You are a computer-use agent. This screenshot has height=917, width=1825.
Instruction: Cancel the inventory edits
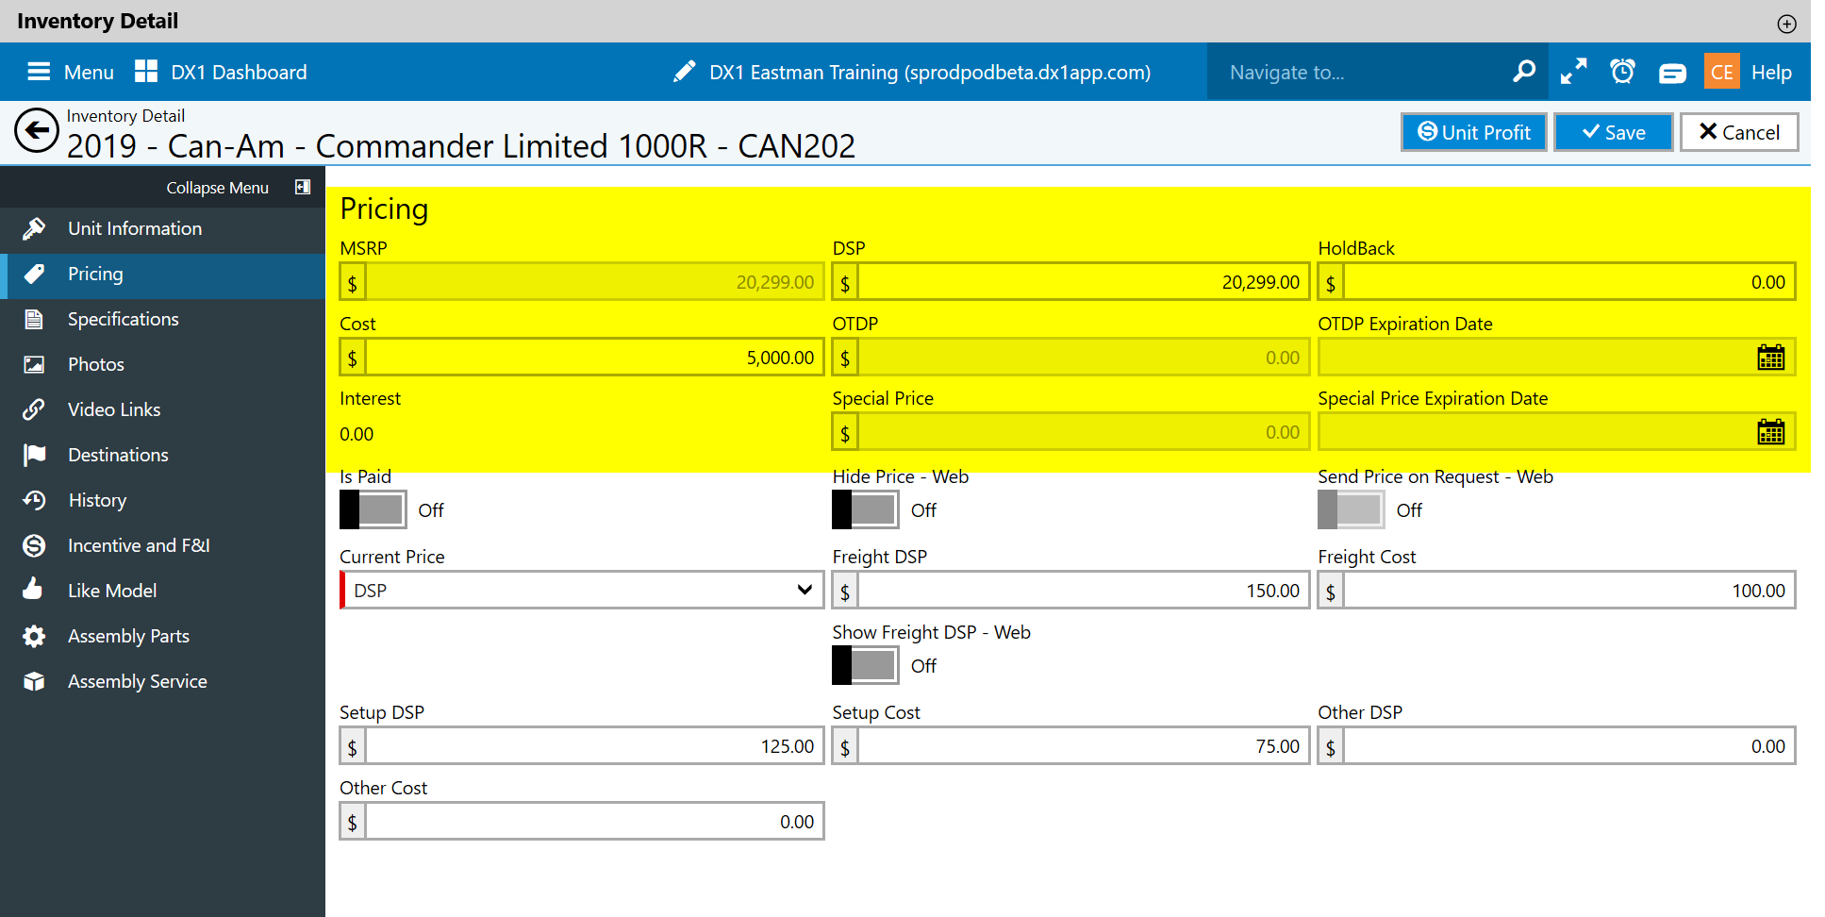[x=1739, y=132]
